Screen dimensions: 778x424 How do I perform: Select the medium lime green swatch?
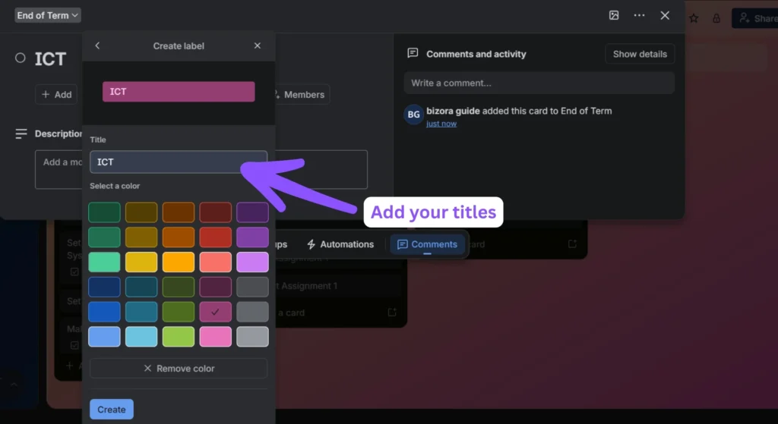(x=178, y=312)
